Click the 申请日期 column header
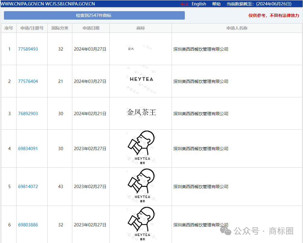This screenshot has height=243, width=303. [x=91, y=28]
